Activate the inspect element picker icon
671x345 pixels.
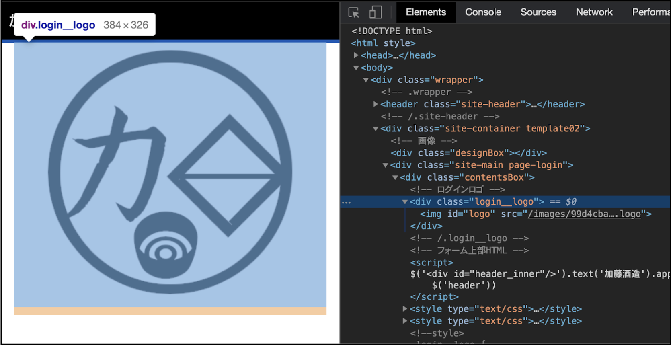(x=354, y=12)
